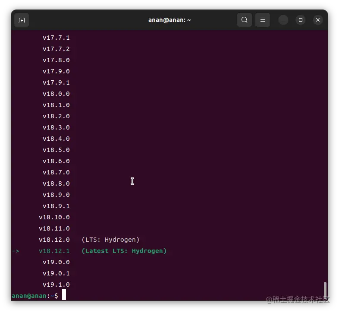Click version v18.4.0 line
Screen dimensions: 339x313
tap(56, 139)
